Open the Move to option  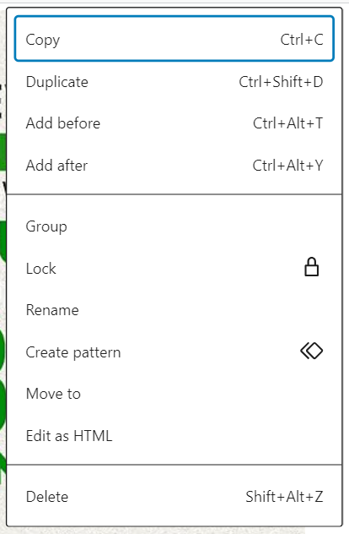174,394
